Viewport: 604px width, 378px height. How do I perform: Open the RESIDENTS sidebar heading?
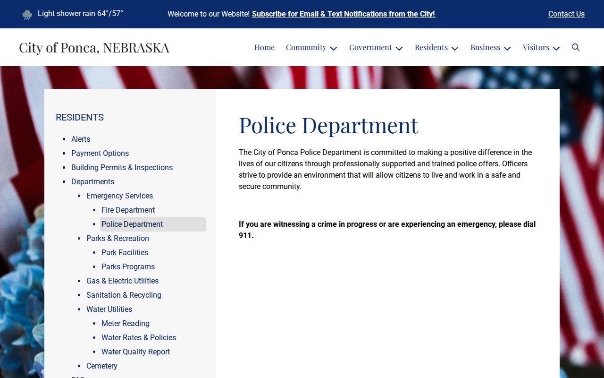point(80,117)
